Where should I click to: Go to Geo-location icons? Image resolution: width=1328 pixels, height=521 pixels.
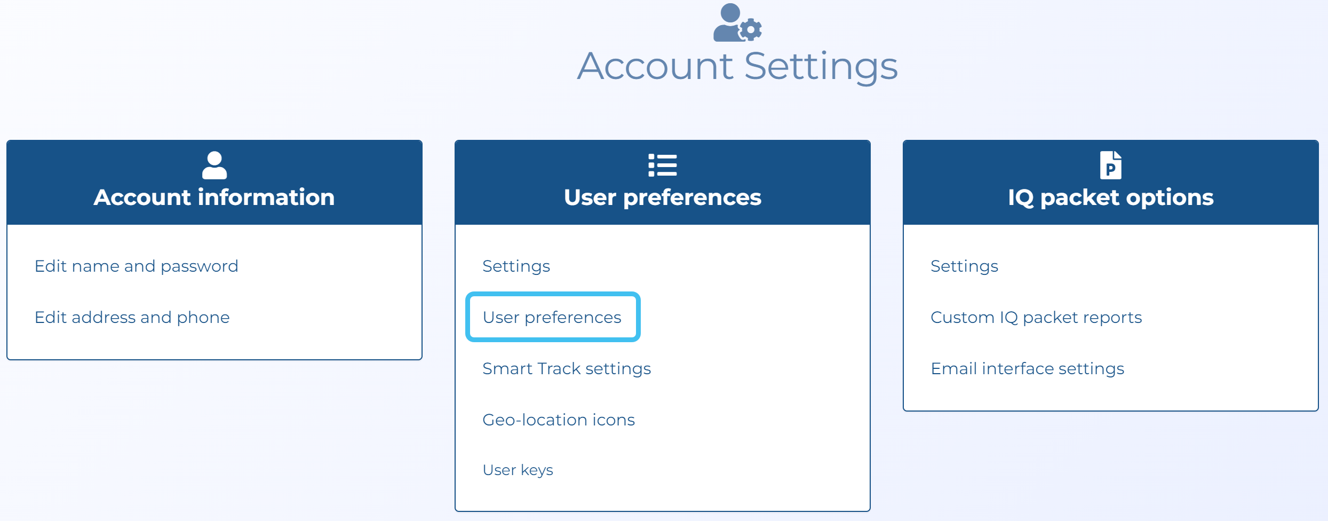[x=558, y=420]
